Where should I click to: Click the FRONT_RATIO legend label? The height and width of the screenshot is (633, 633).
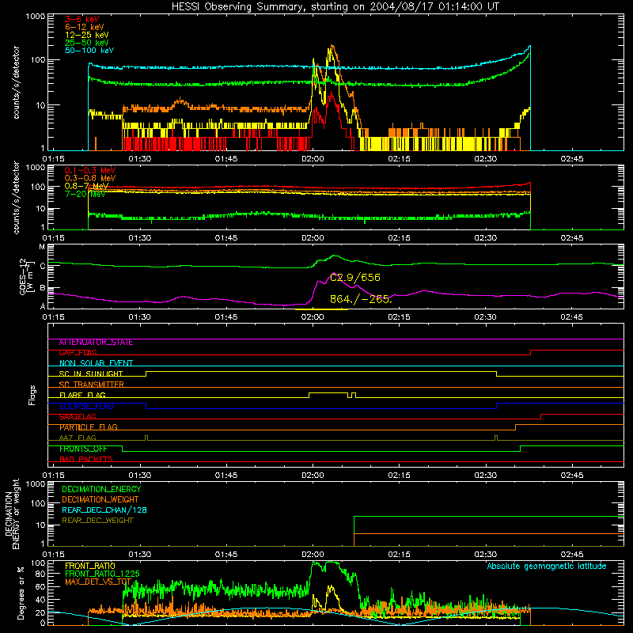pos(90,566)
